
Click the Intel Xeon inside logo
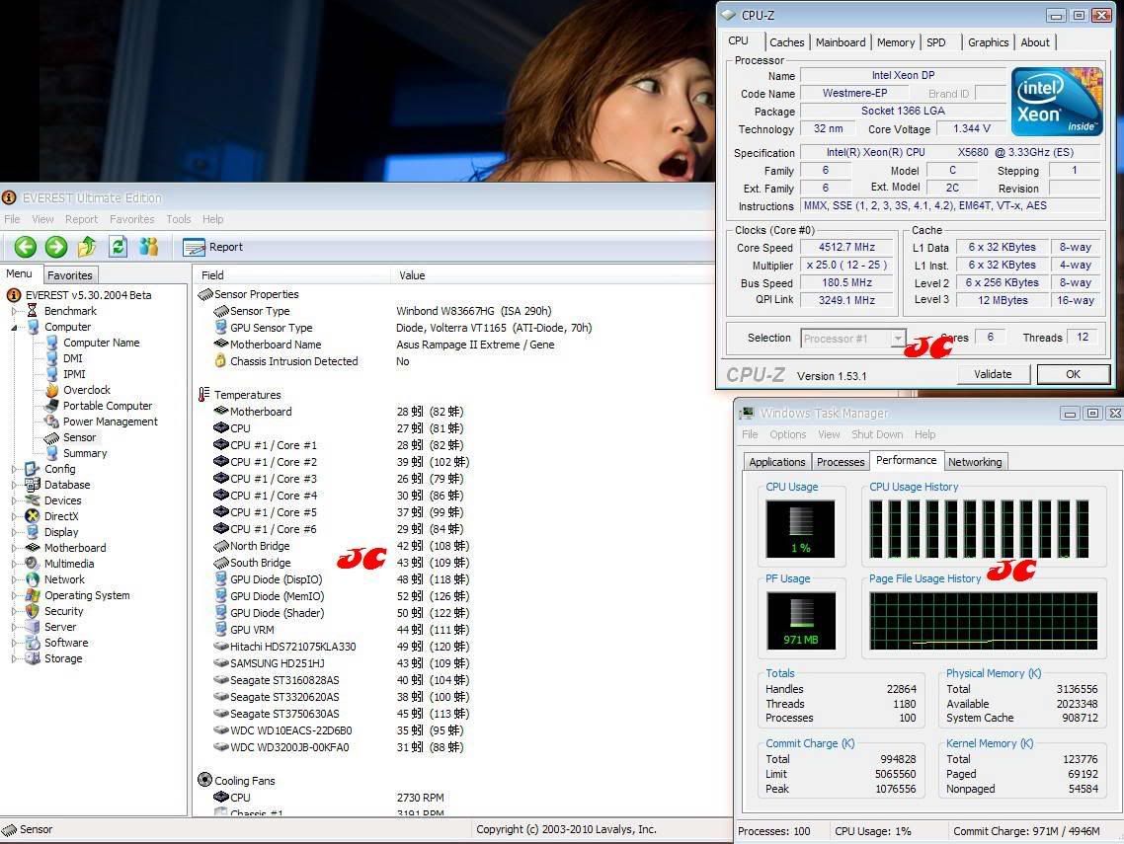pyautogui.click(x=1056, y=102)
